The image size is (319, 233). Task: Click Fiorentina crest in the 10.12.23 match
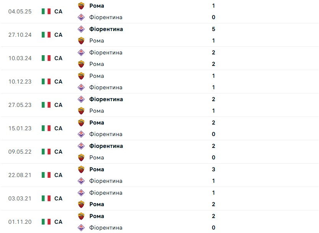[81, 87]
